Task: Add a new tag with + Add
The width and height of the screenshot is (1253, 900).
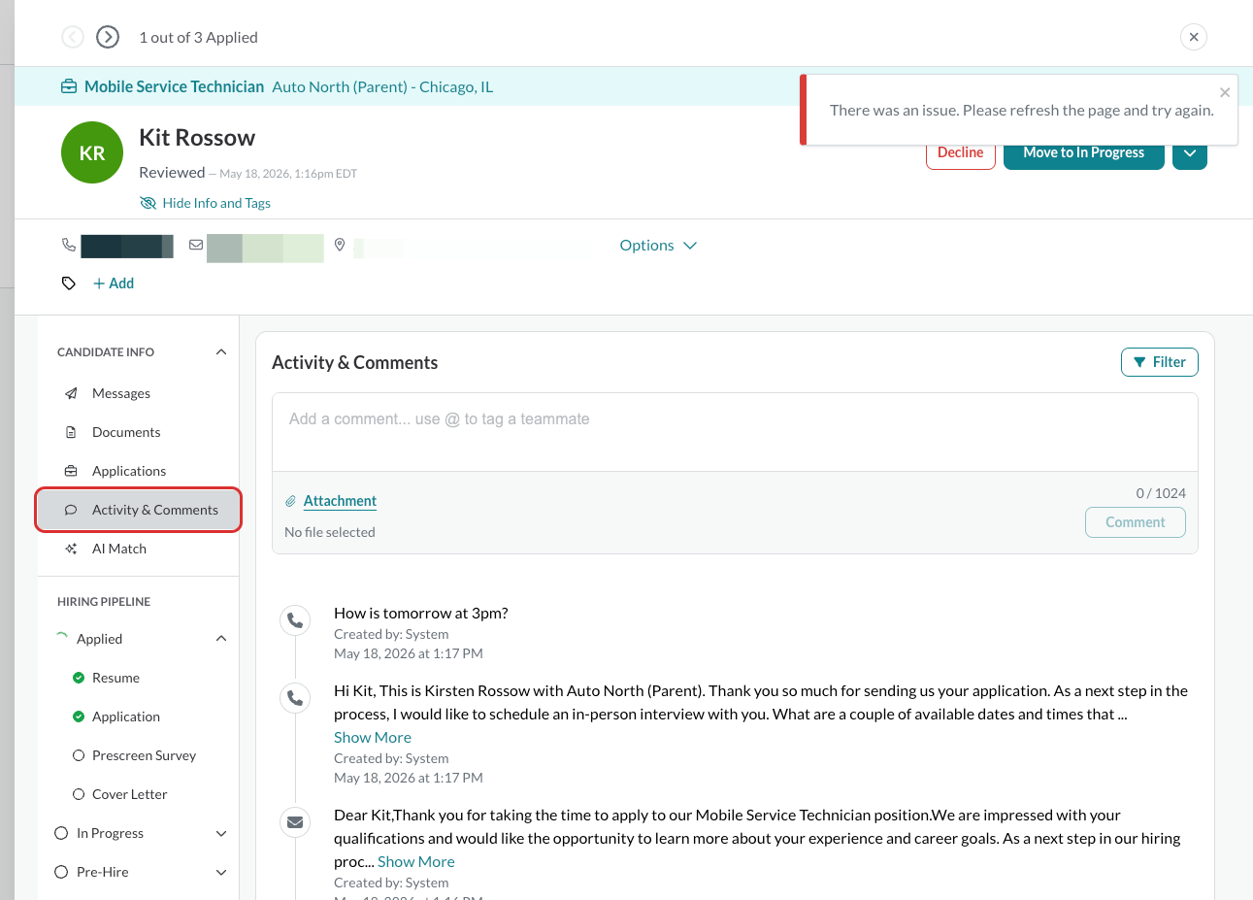Action: 114,283
